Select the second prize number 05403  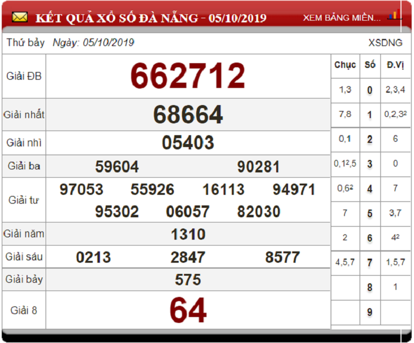[x=188, y=143]
